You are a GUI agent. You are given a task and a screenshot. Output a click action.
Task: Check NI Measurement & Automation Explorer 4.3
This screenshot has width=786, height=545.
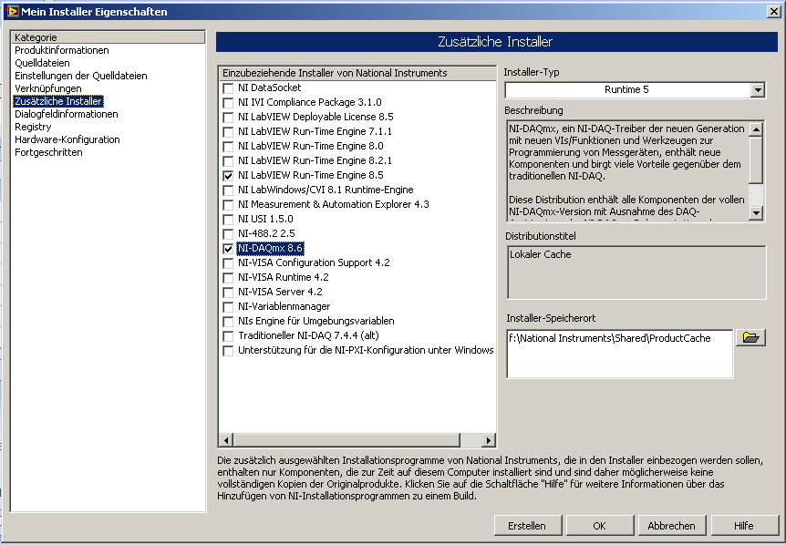[228, 204]
